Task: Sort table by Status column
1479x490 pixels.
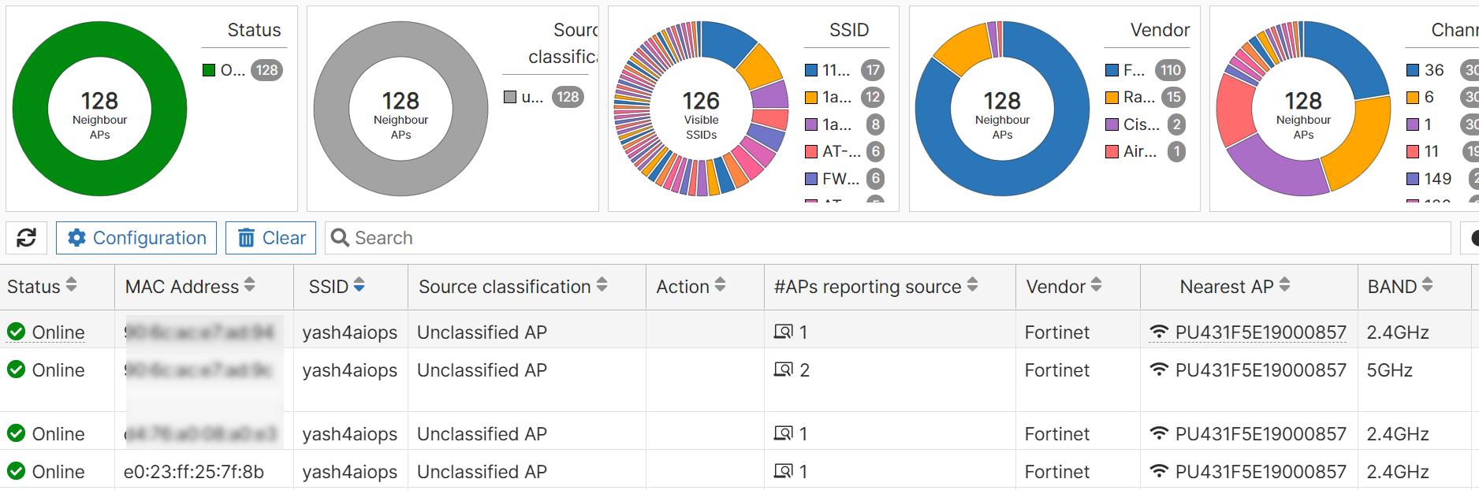Action: [72, 285]
